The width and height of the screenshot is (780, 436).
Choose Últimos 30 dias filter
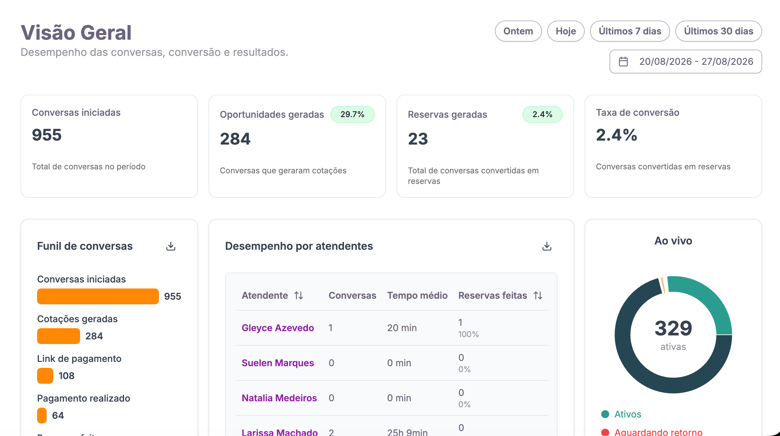pyautogui.click(x=719, y=31)
